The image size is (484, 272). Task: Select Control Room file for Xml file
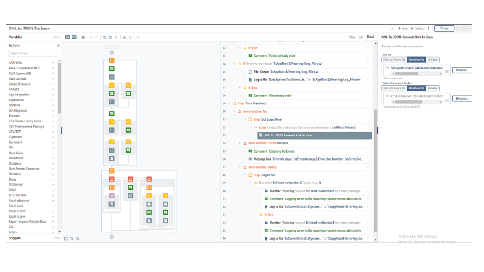(394, 60)
